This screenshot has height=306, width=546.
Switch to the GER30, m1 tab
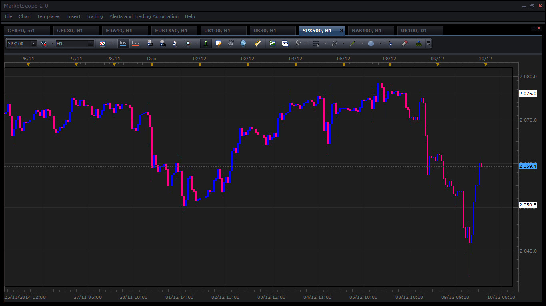click(x=27, y=31)
